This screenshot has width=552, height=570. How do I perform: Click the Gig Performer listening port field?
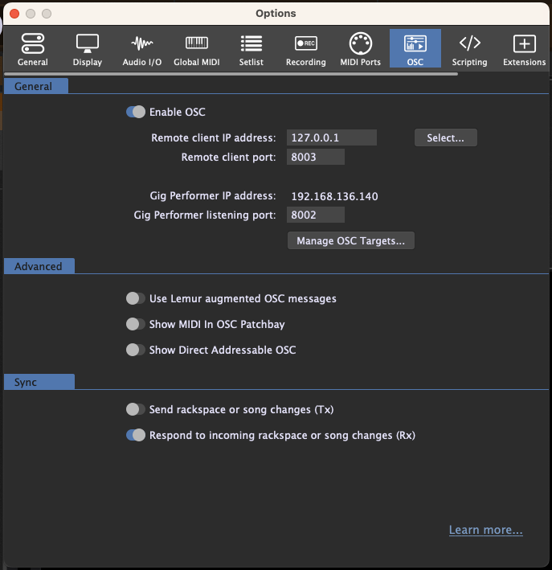point(315,215)
